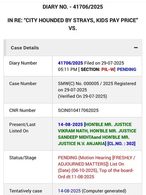This screenshot has height=195, width=146.
Task: Click the CNR number SCIN010417062025
Action: (78, 110)
